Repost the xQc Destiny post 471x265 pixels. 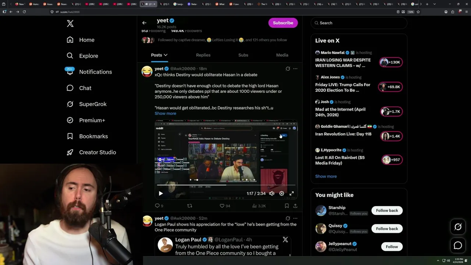coord(190,206)
